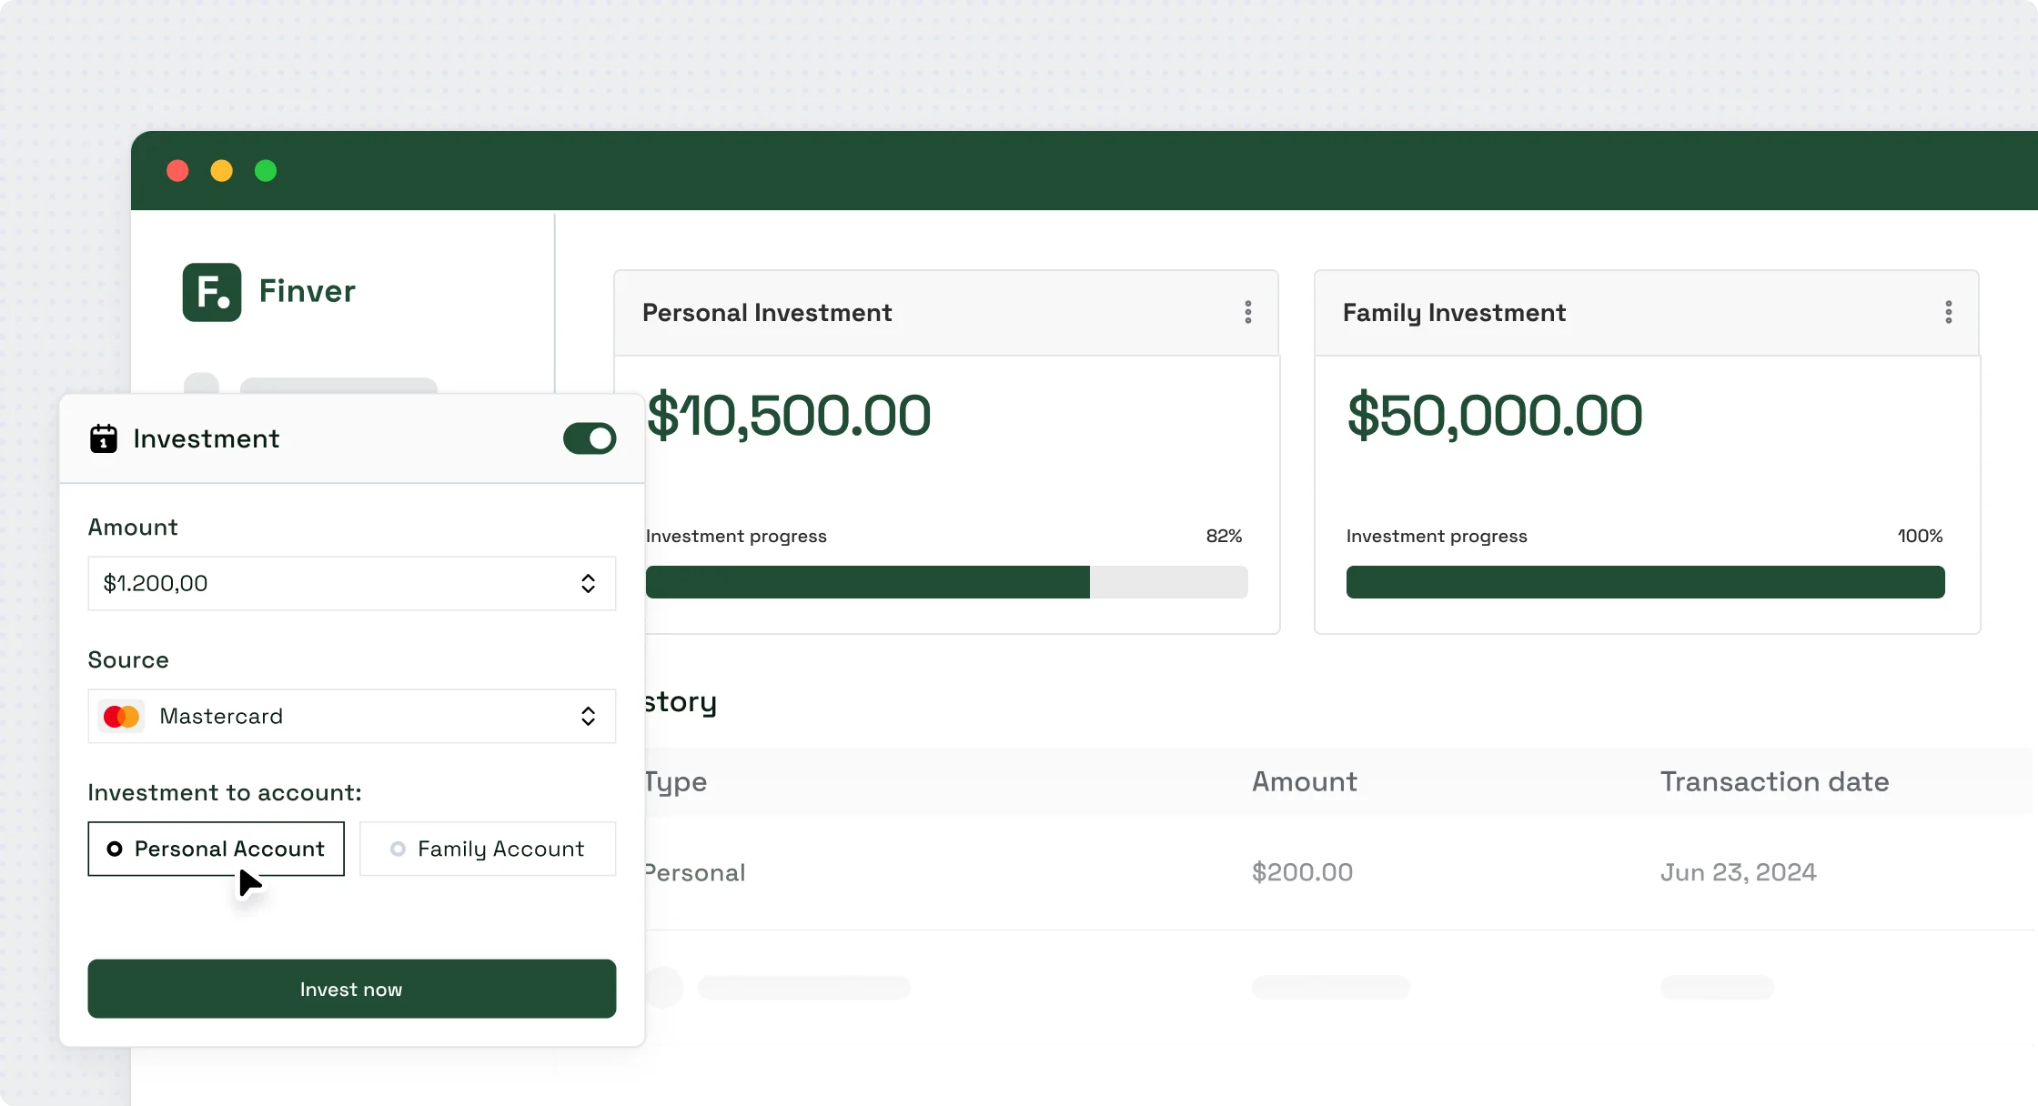
Task: Select the Personal Account radio option
Action: coord(216,849)
